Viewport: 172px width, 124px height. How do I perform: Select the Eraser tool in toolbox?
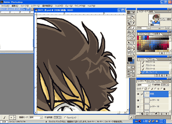[x=129, y=35]
